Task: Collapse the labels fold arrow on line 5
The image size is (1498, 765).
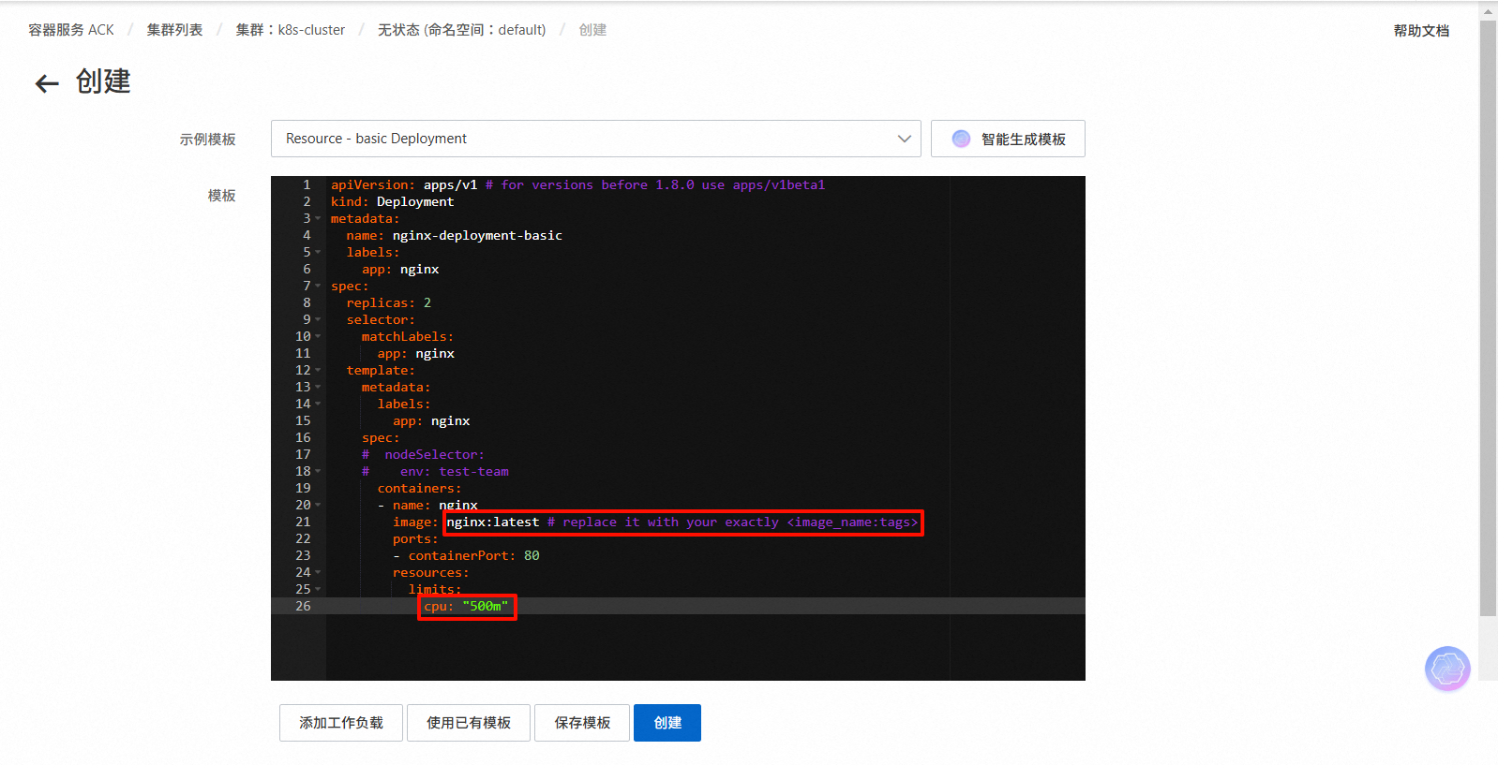Action: 318,253
